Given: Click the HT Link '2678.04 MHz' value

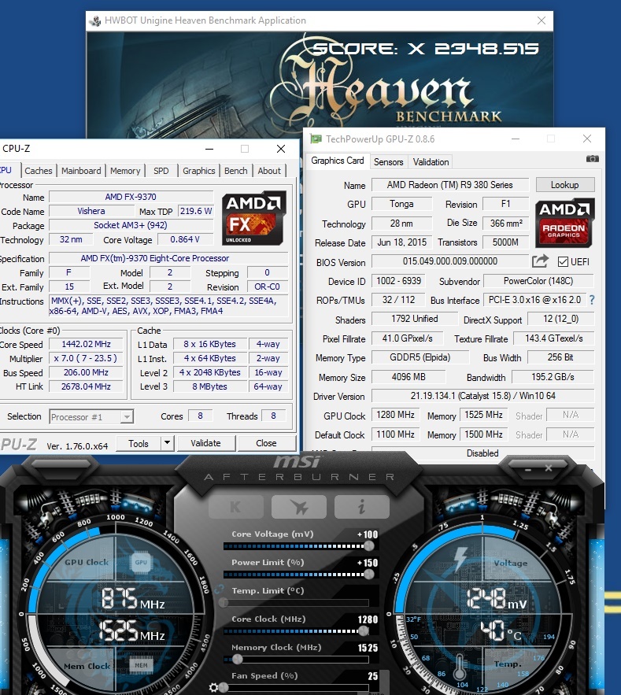Looking at the screenshot, I should click(86, 386).
